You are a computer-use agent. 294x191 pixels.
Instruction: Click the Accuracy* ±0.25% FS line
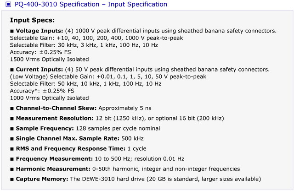(42, 91)
